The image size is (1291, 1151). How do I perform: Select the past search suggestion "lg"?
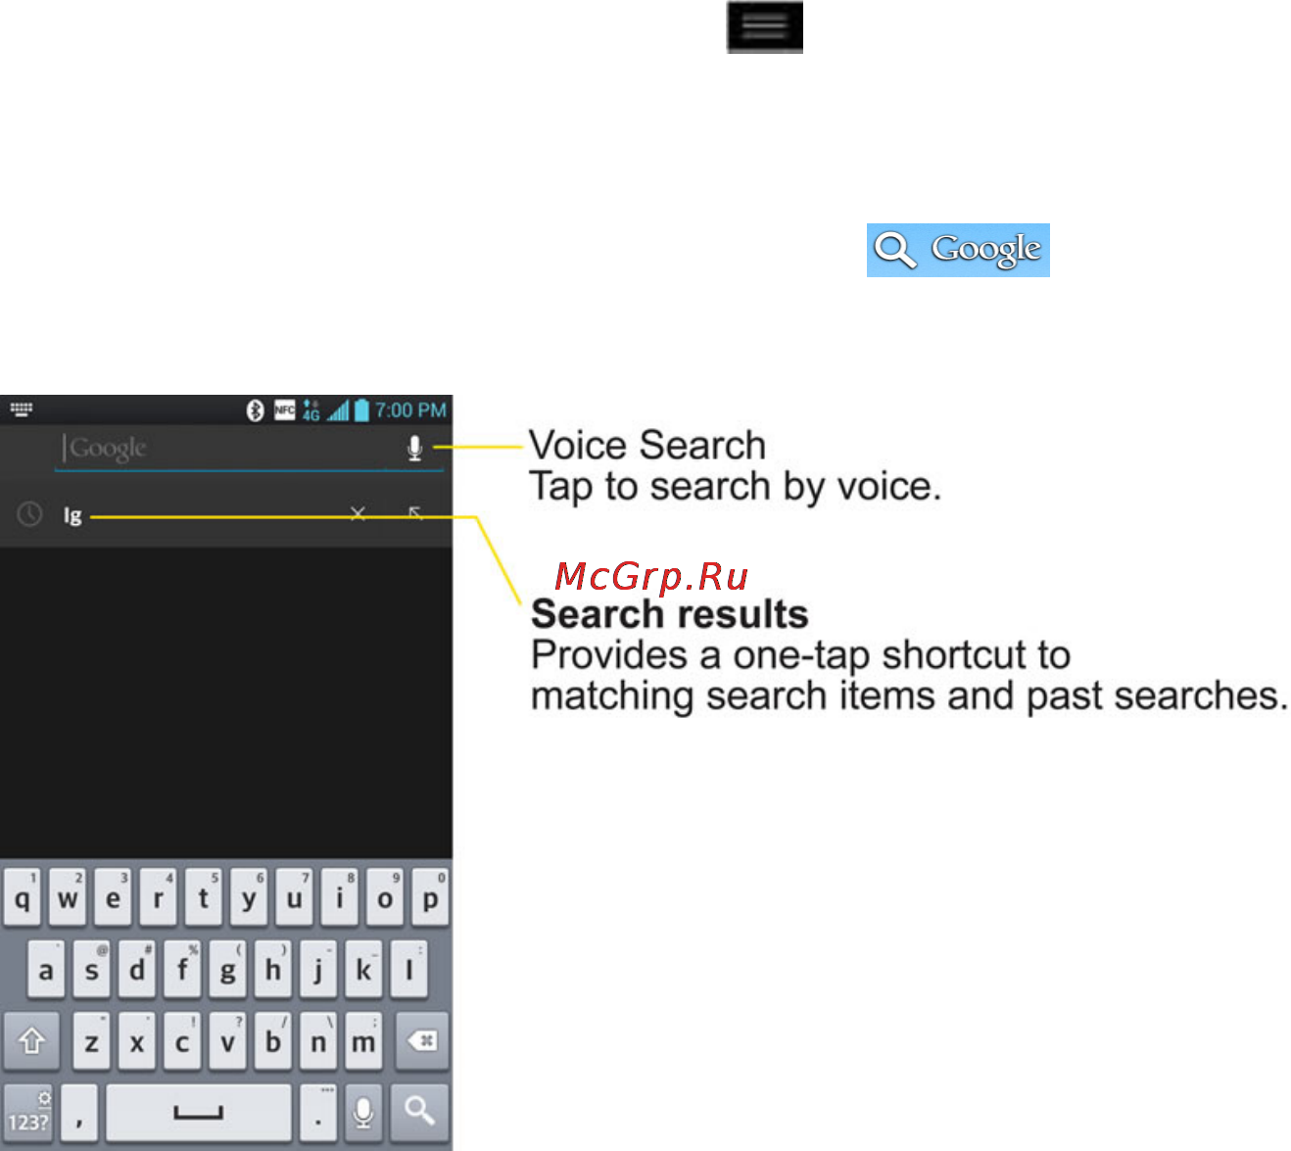click(72, 514)
